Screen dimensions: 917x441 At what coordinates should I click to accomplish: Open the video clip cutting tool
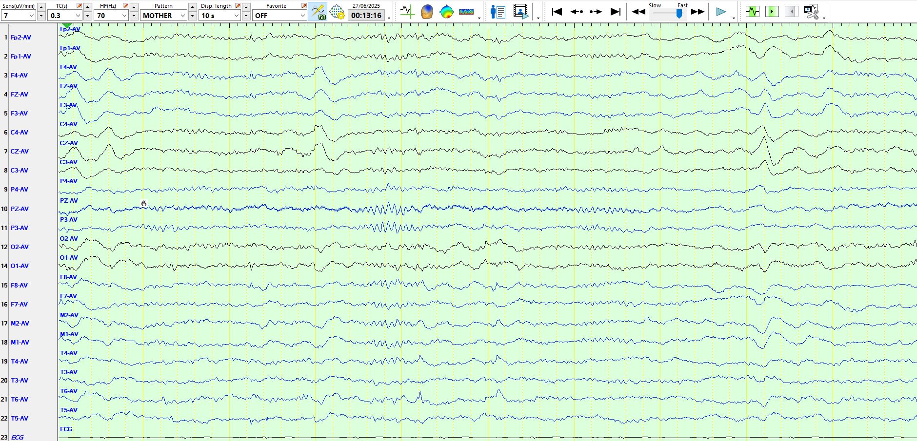(812, 12)
